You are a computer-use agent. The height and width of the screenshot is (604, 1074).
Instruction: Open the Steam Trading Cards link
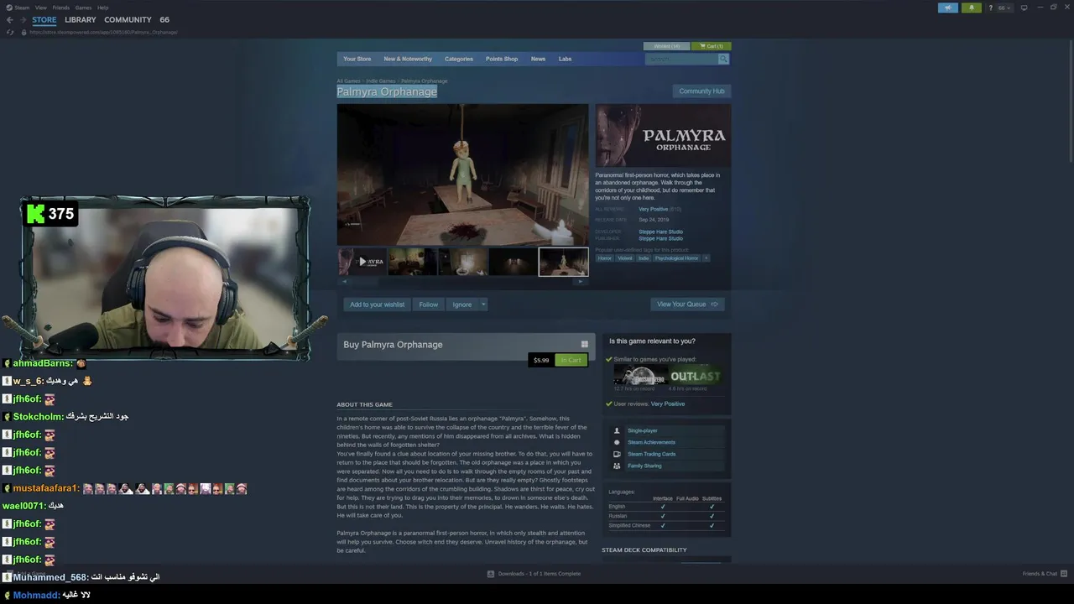click(x=651, y=454)
